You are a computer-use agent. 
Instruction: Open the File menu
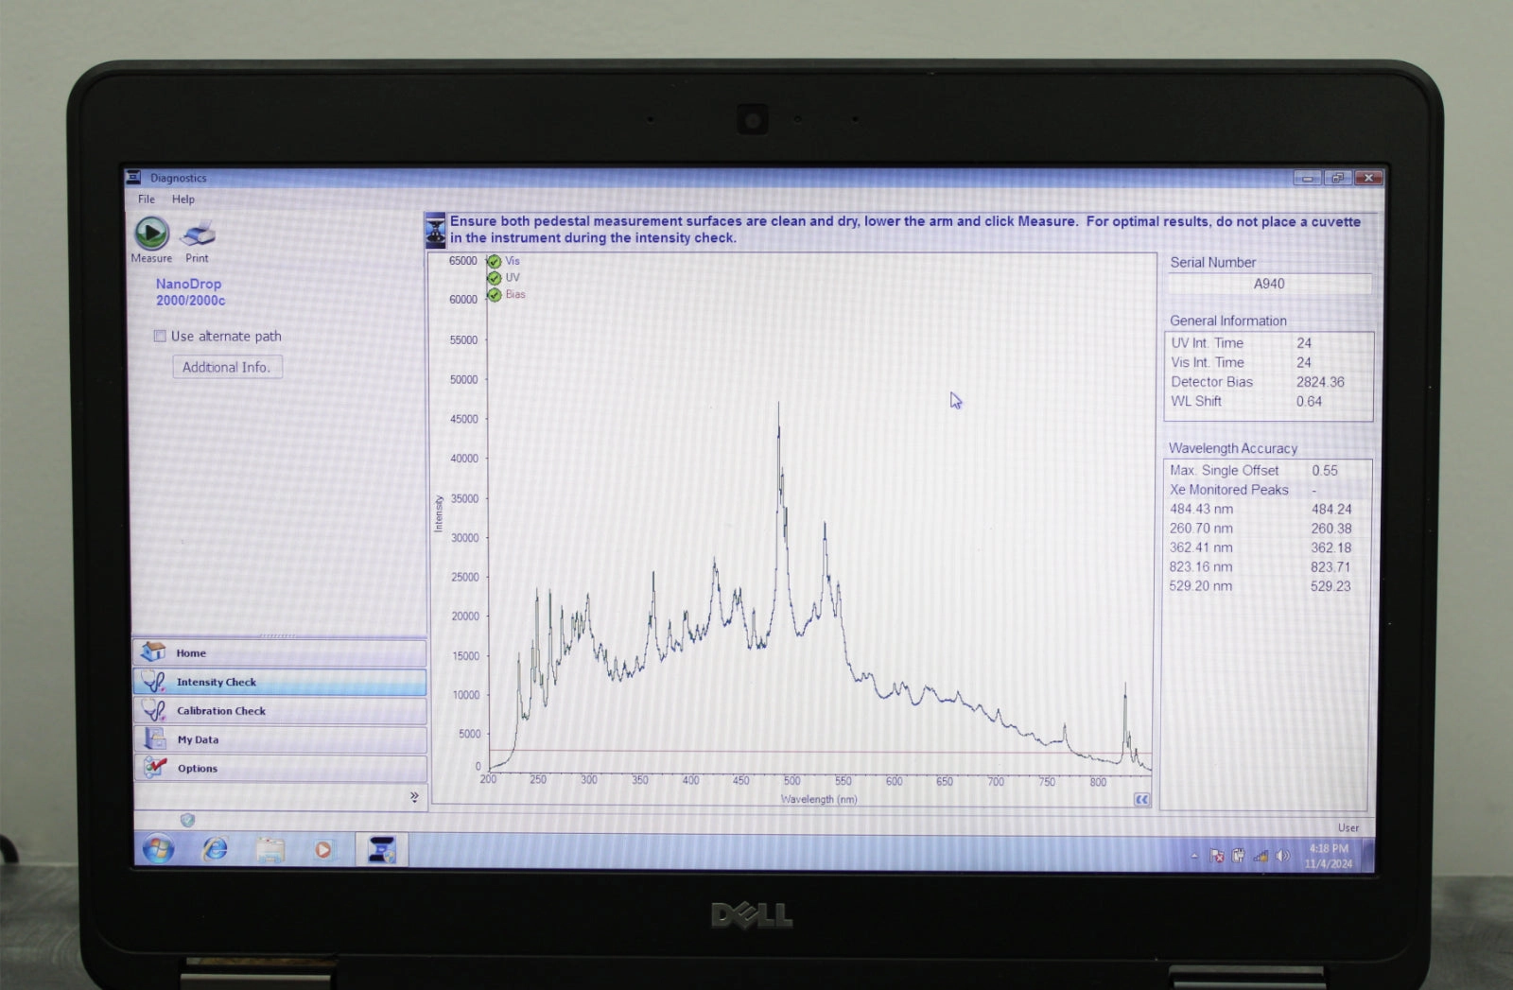coord(147,200)
